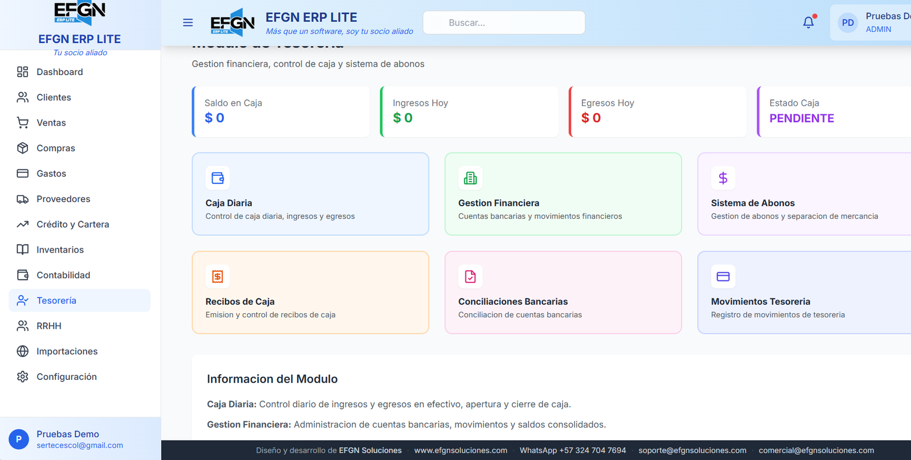Open Configuración settings page

point(80,376)
